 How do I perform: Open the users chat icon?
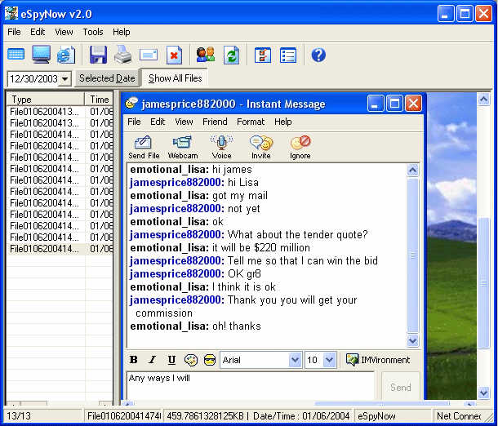click(206, 55)
